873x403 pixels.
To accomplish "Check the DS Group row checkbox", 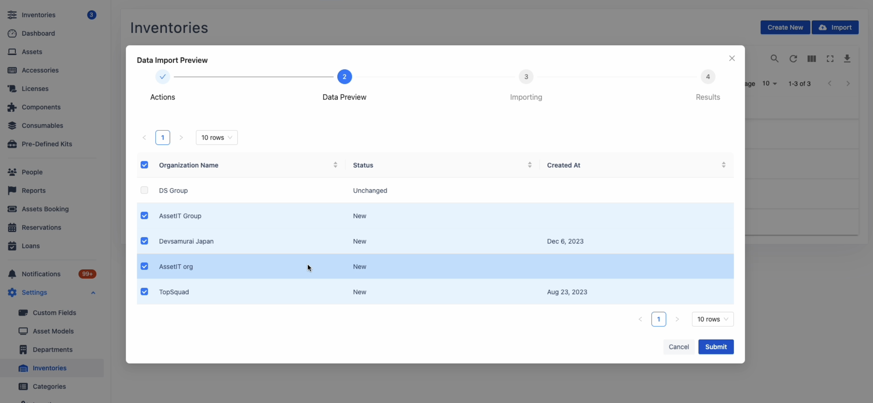I will (144, 190).
